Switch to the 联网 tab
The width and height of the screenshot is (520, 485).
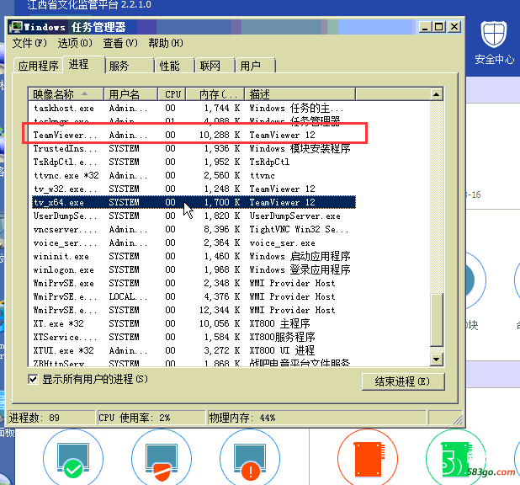tap(215, 66)
